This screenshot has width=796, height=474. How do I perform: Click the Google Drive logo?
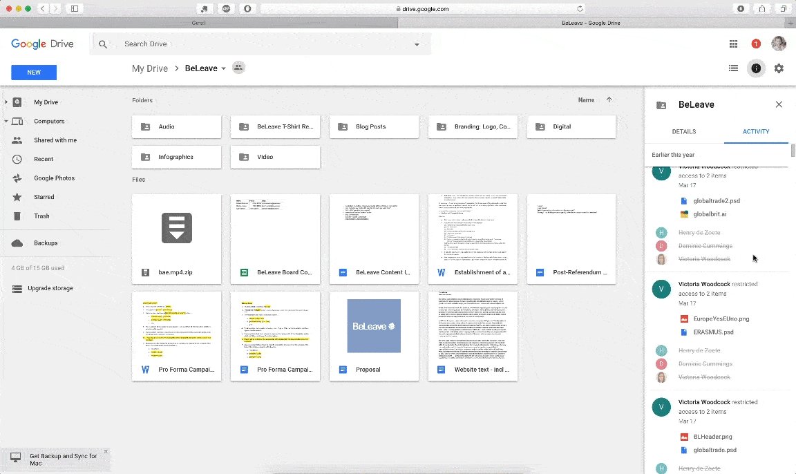pyautogui.click(x=43, y=44)
